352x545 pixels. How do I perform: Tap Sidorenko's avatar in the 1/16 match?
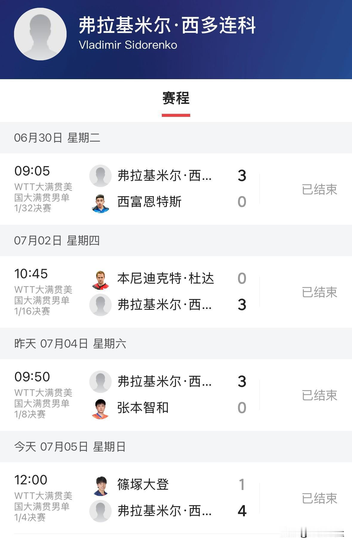click(x=100, y=305)
